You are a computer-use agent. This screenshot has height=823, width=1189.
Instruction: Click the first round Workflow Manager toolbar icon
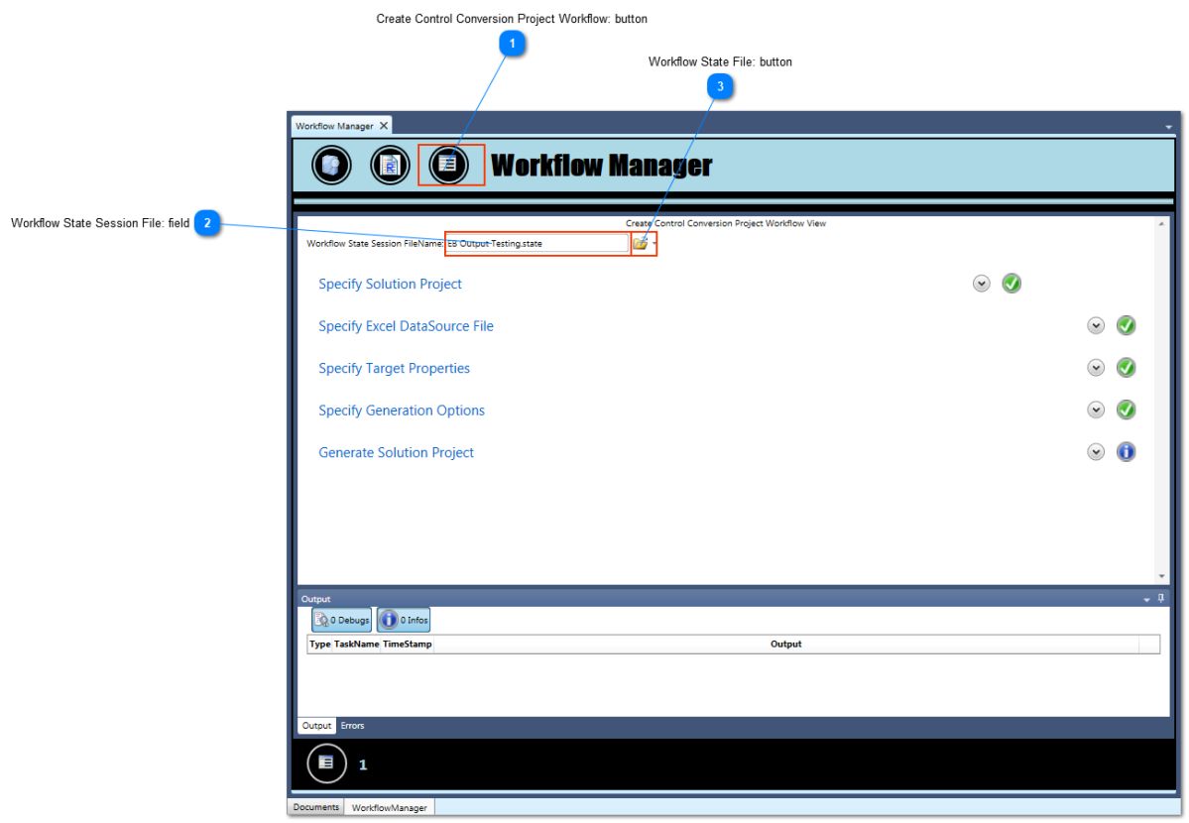[x=331, y=165]
